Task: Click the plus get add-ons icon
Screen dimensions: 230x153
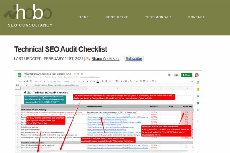Action: 198,121
